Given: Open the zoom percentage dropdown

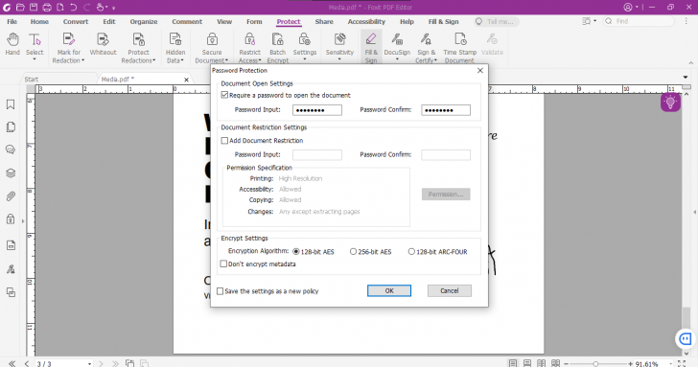Looking at the screenshot, I should click(x=671, y=364).
